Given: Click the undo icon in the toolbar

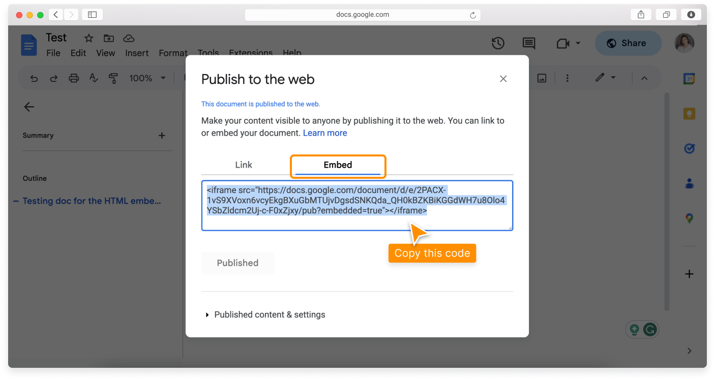Looking at the screenshot, I should click(x=34, y=78).
